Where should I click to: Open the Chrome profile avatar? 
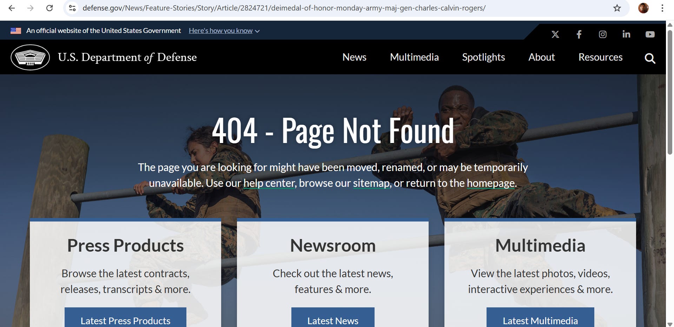(x=643, y=8)
